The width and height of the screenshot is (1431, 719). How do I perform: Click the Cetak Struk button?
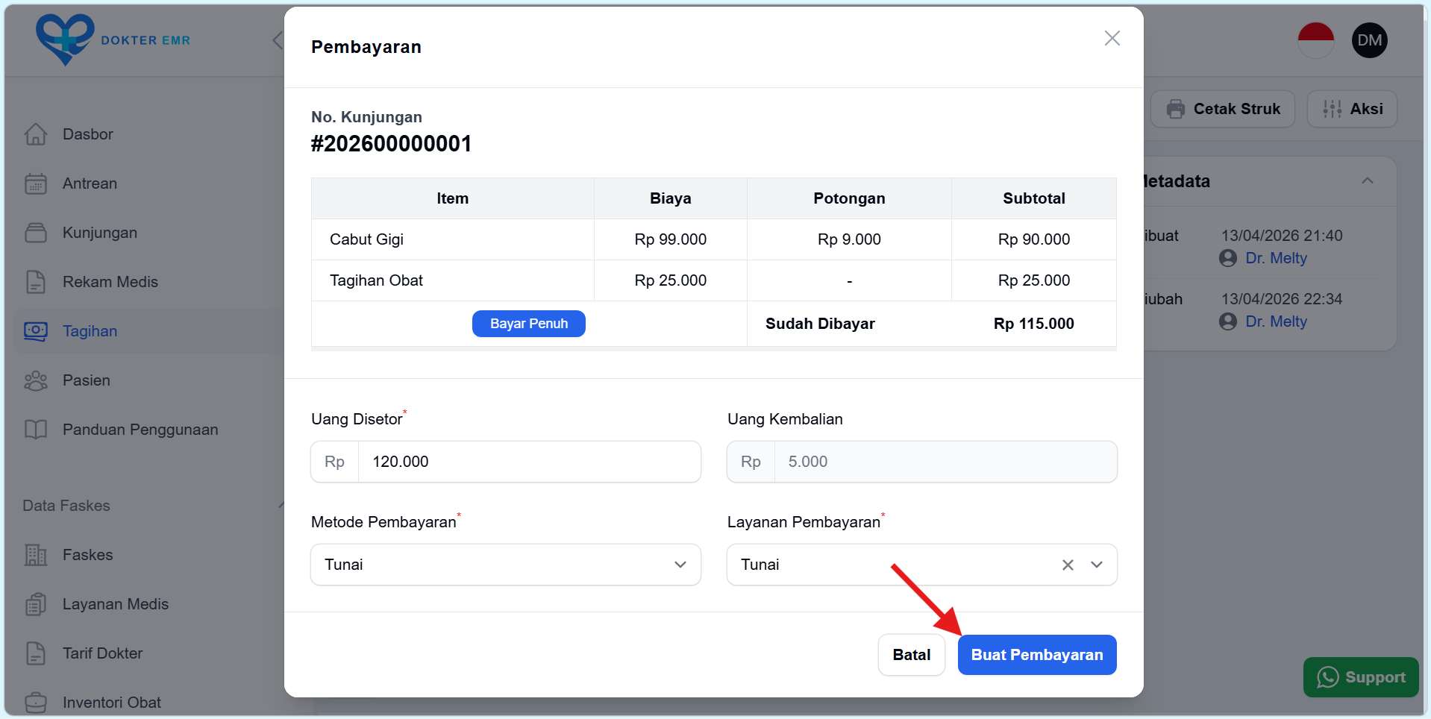[1223, 109]
